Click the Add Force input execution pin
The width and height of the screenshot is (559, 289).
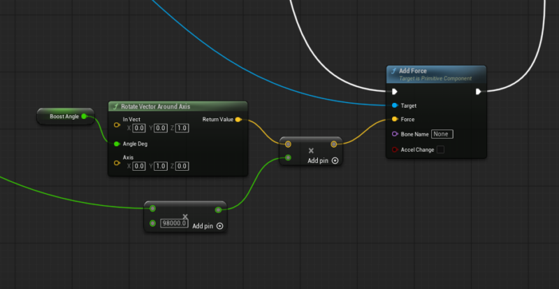(x=395, y=92)
